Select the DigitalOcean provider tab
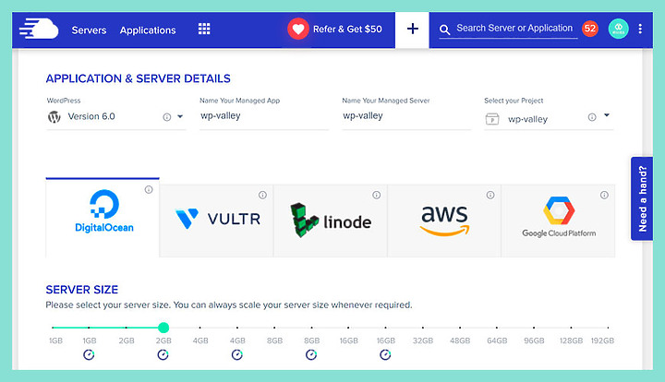 103,218
